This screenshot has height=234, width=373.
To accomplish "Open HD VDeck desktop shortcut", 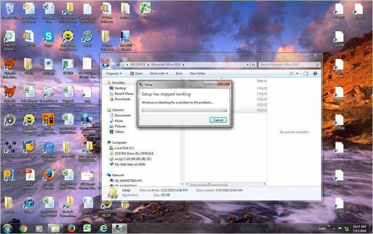I will [x=10, y=122].
